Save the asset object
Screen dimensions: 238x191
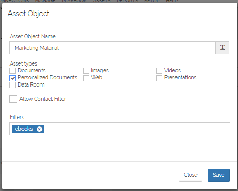(x=219, y=175)
